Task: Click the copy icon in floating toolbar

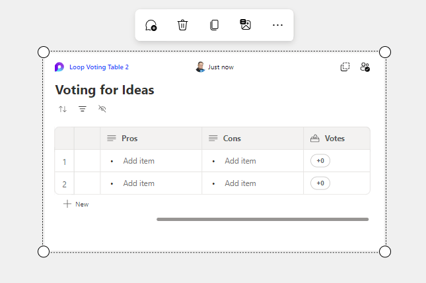Action: pyautogui.click(x=214, y=25)
